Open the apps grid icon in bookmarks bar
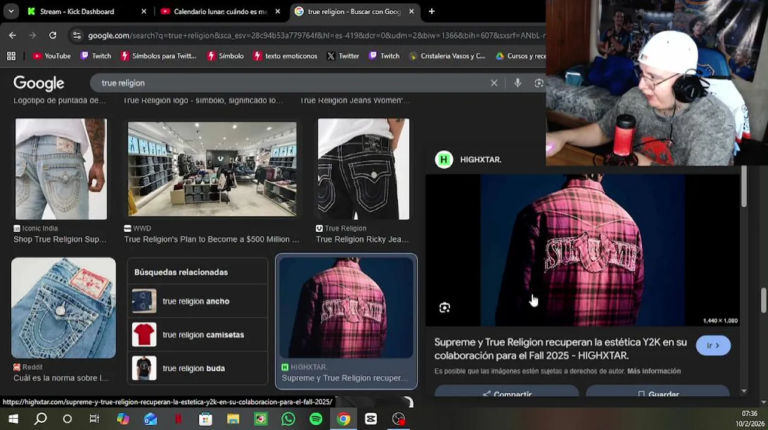The height and width of the screenshot is (430, 768). click(x=11, y=56)
